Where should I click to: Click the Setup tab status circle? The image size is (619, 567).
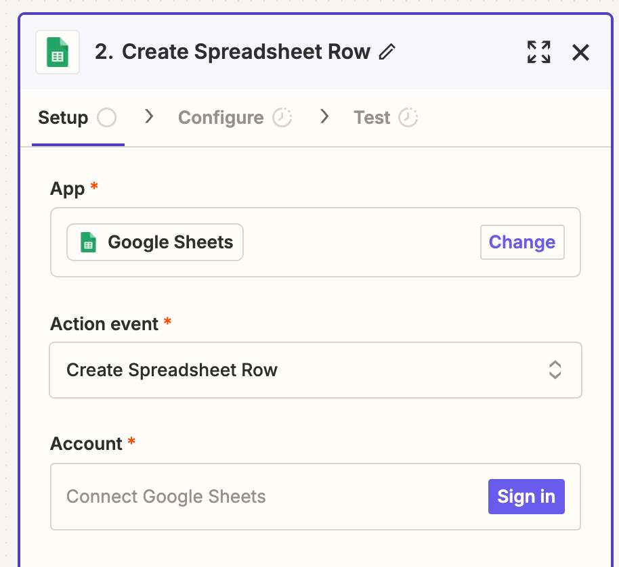[x=106, y=118]
